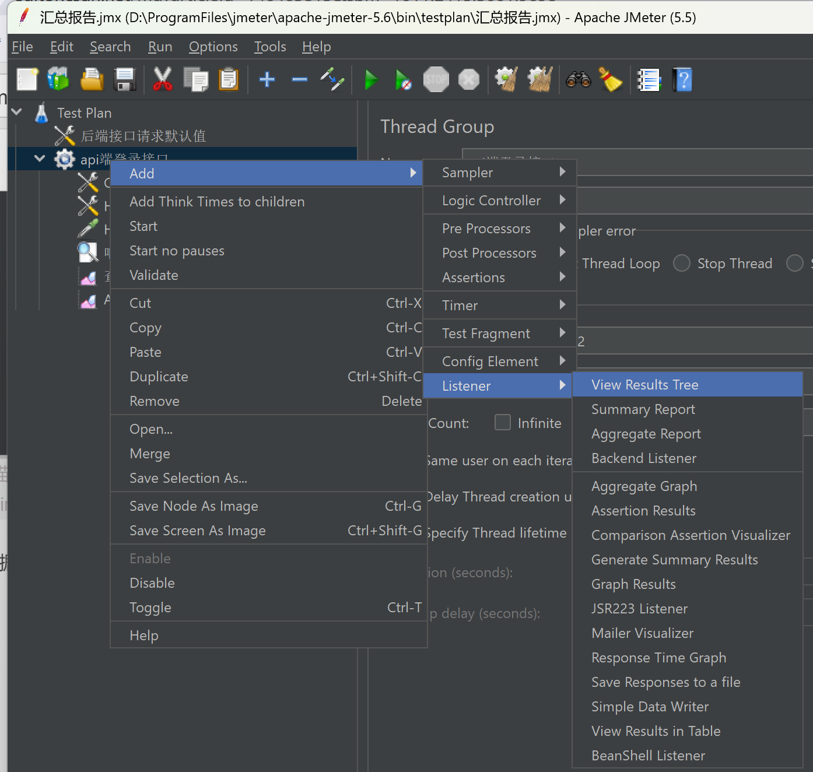Click the Shutdown test icon
Screen dimensions: 813x772
pyautogui.click(x=468, y=80)
